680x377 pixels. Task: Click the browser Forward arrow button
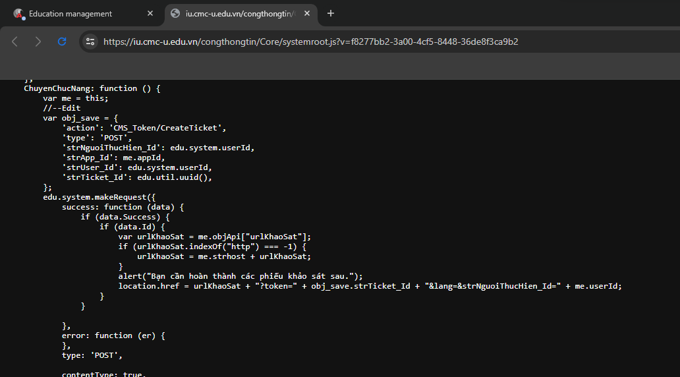click(x=38, y=42)
